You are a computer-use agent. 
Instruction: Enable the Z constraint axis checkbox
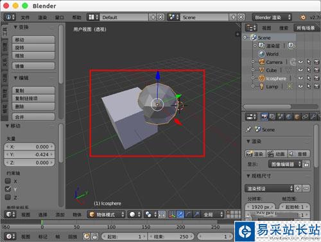coord(8,197)
